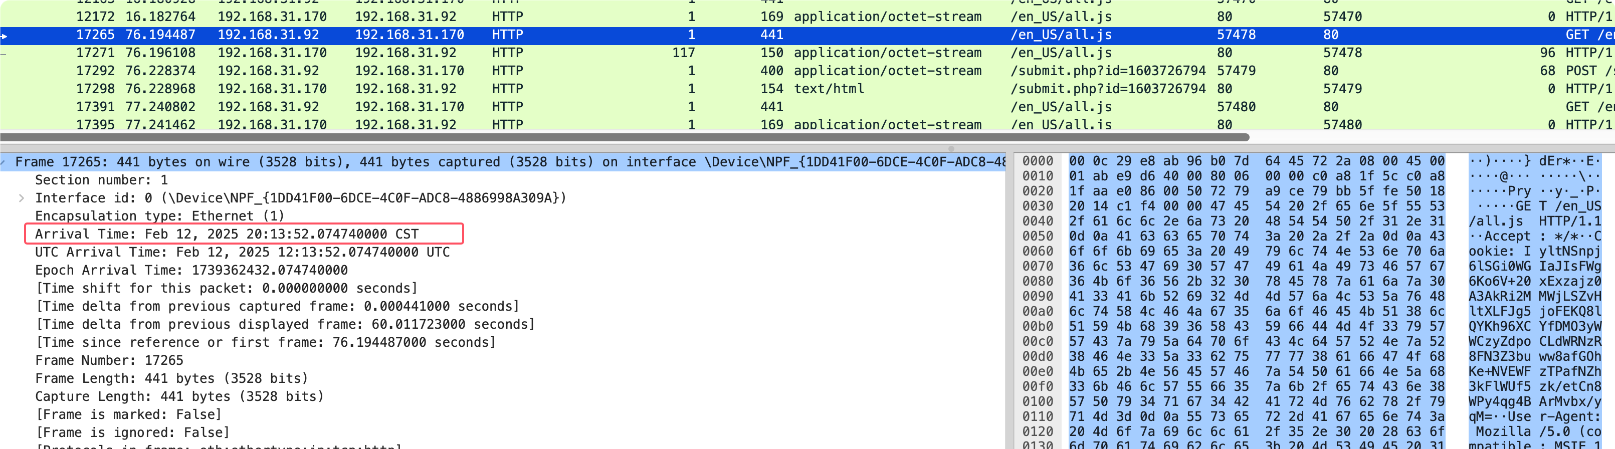This screenshot has width=1615, height=449.
Task: Click hex dump offset 0030 row bytes
Action: 1257,207
